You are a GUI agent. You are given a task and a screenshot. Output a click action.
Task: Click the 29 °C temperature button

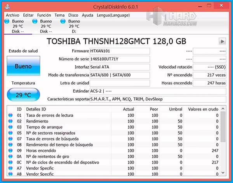click(23, 95)
